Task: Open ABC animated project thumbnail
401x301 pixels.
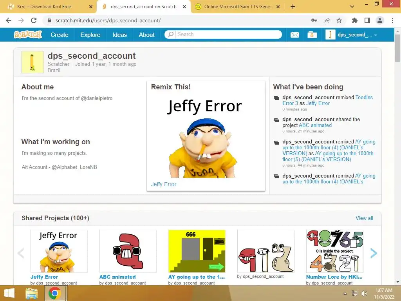Action: click(128, 251)
